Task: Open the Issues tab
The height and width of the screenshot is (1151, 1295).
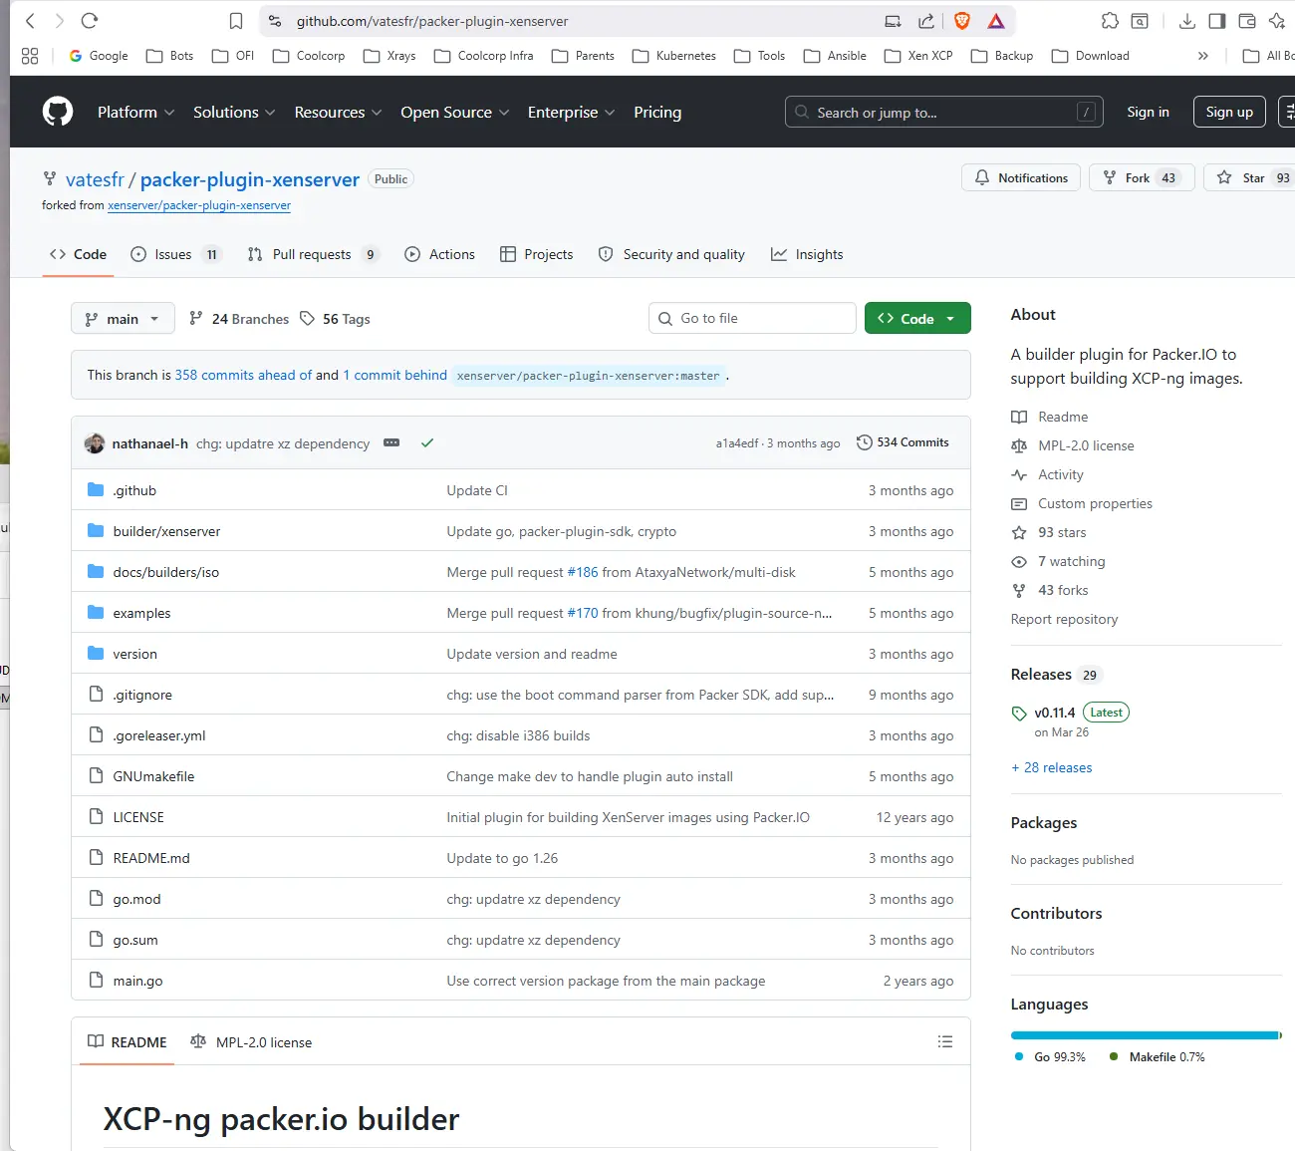Action: coord(174,254)
